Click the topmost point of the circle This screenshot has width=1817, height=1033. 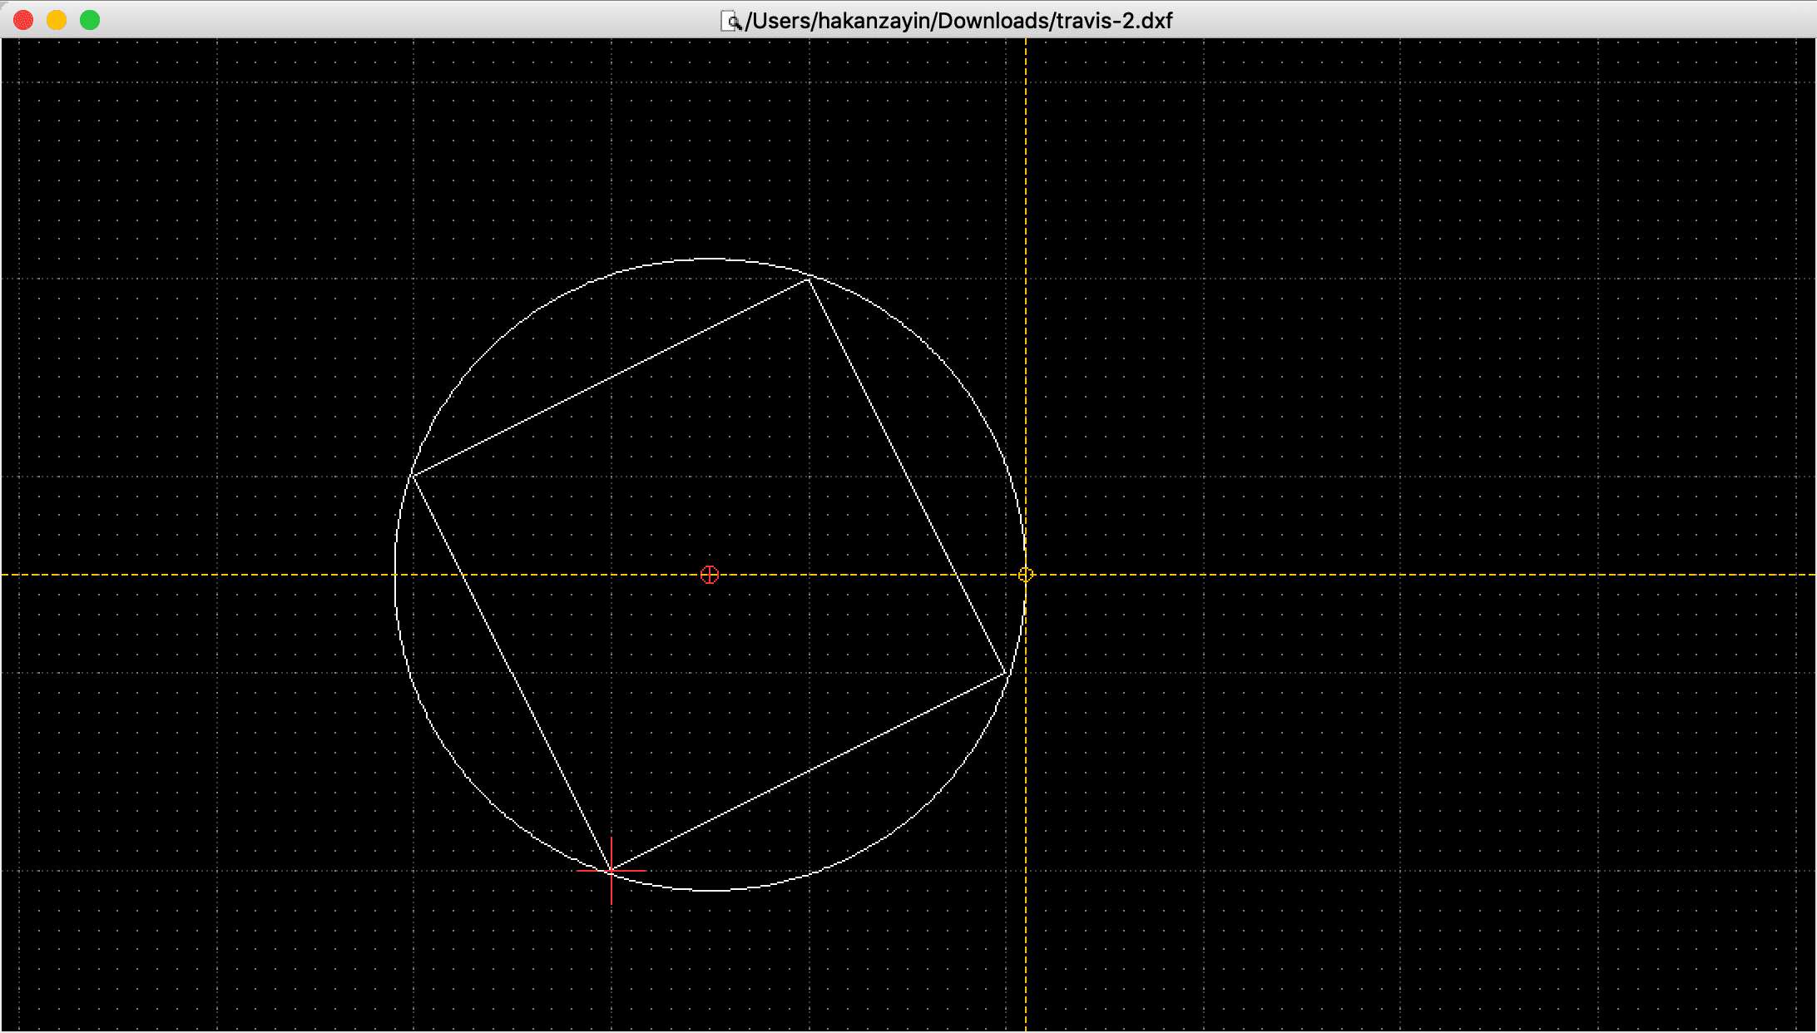coord(710,259)
